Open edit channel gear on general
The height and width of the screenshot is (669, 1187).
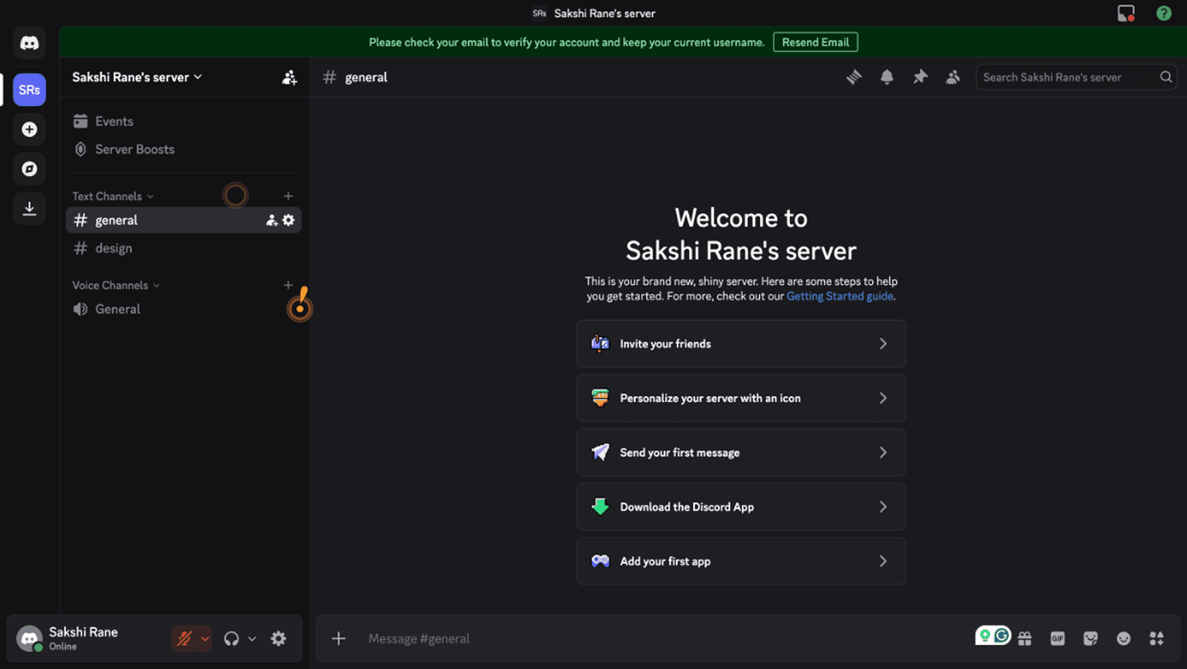[288, 220]
